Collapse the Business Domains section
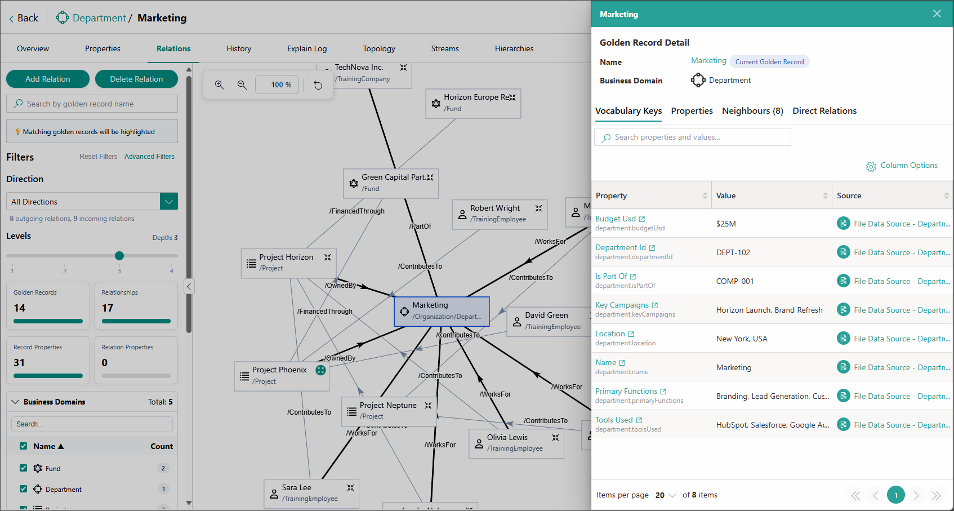Viewport: 954px width, 511px height. pyautogui.click(x=15, y=402)
